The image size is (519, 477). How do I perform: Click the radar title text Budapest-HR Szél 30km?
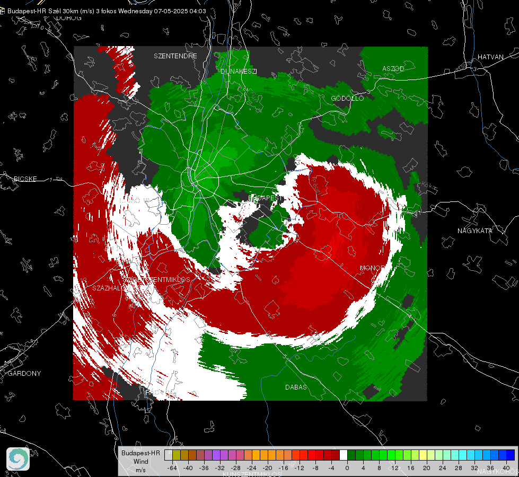pos(42,11)
